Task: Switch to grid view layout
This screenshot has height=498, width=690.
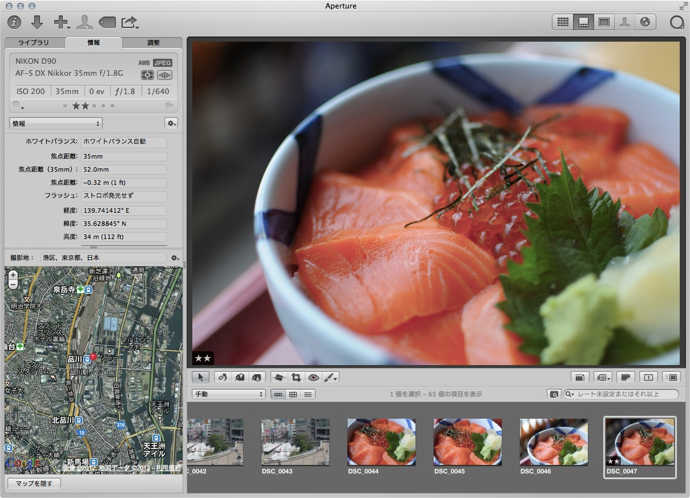Action: (x=563, y=22)
